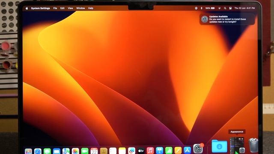
Task: Click the 100% battery status indicator
Action: tap(210, 8)
